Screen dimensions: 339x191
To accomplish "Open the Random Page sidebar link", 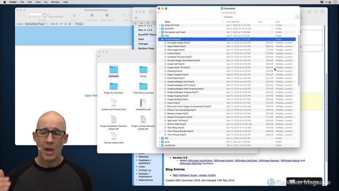I will point(146,48).
